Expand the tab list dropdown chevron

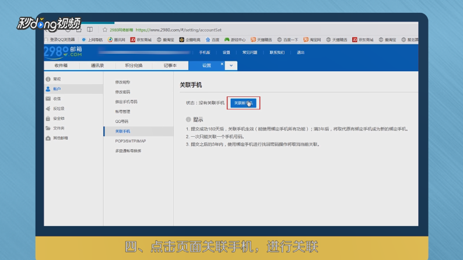(231, 65)
